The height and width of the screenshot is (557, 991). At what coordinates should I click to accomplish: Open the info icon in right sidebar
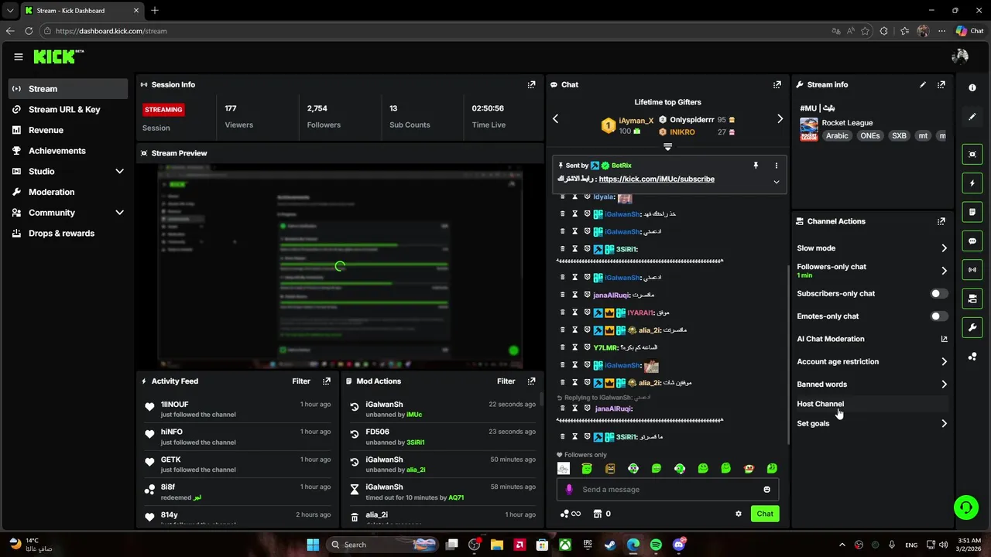[x=972, y=87]
